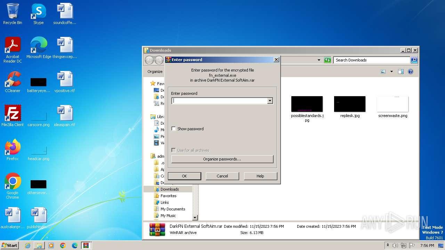
Task: Click Help in password dialog
Action: (260, 176)
